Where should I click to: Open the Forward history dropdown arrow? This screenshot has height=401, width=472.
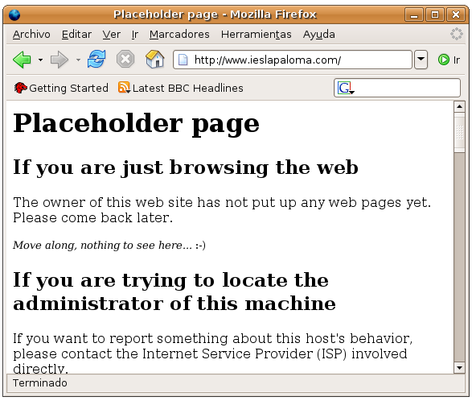click(78, 60)
